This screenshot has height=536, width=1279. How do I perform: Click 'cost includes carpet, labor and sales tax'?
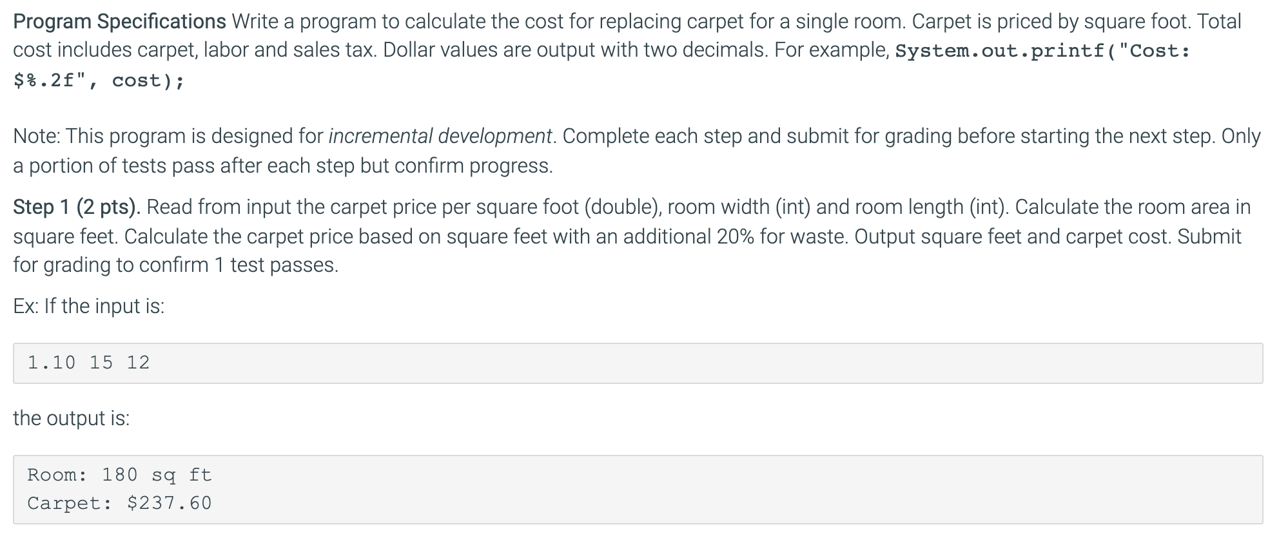[x=193, y=50]
